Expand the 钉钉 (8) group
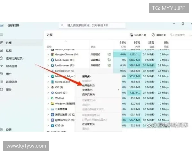 click(48, 125)
